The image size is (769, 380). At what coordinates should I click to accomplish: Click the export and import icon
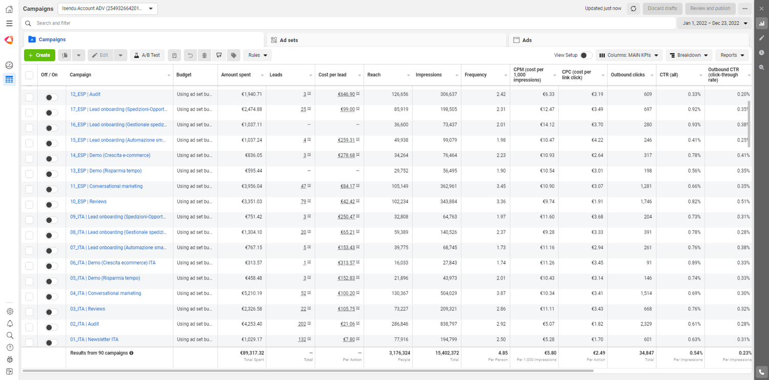[x=219, y=55]
